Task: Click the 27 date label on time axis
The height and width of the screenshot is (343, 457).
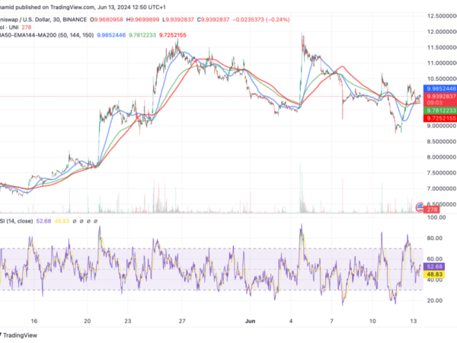Action: point(182,321)
